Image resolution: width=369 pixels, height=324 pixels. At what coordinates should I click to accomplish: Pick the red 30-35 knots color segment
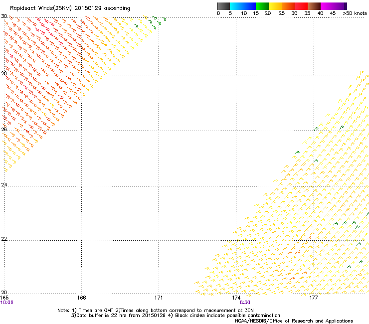(301, 6)
